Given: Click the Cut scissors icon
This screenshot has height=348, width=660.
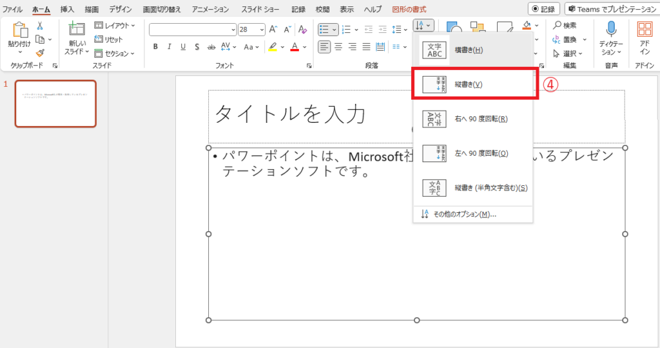Looking at the screenshot, I should (39, 26).
